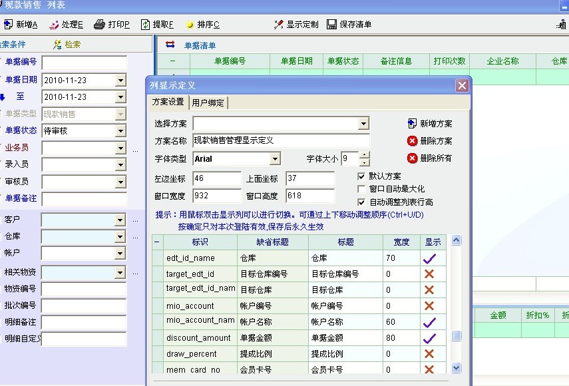This screenshot has width=569, height=386.
Task: Switch to the 用户绑定 tab
Action: [208, 102]
